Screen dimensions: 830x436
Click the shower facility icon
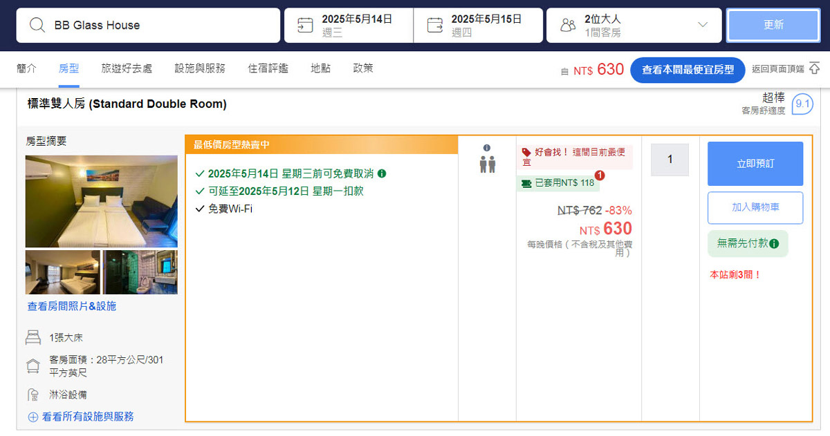click(x=33, y=395)
